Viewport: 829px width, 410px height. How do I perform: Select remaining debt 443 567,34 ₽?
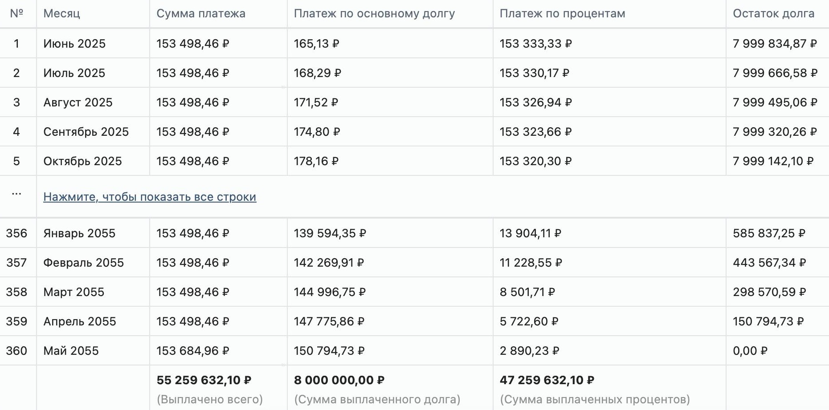click(x=770, y=263)
